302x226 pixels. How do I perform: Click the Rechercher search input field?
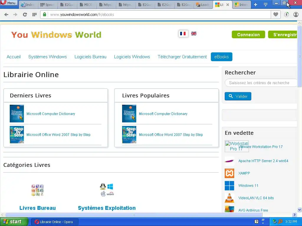tap(261, 83)
